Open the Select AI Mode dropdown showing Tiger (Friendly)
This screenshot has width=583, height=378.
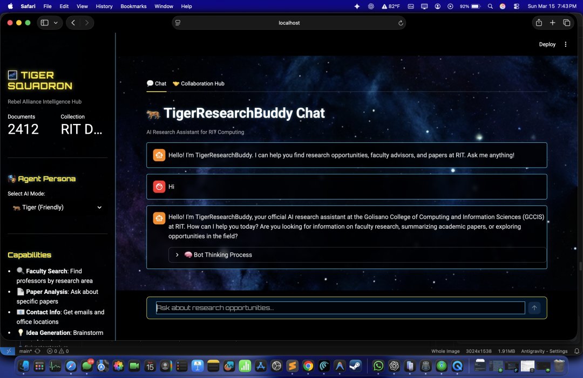pos(57,207)
